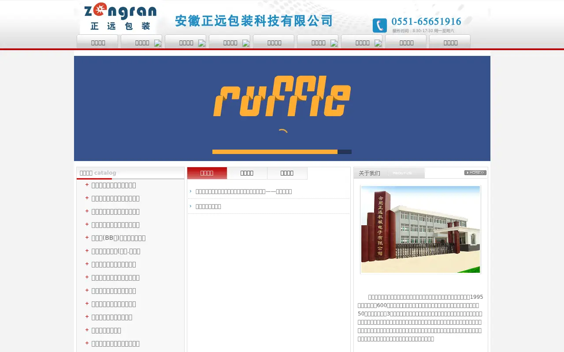
Task: Click the blue telephone icon
Action: pyautogui.click(x=379, y=26)
